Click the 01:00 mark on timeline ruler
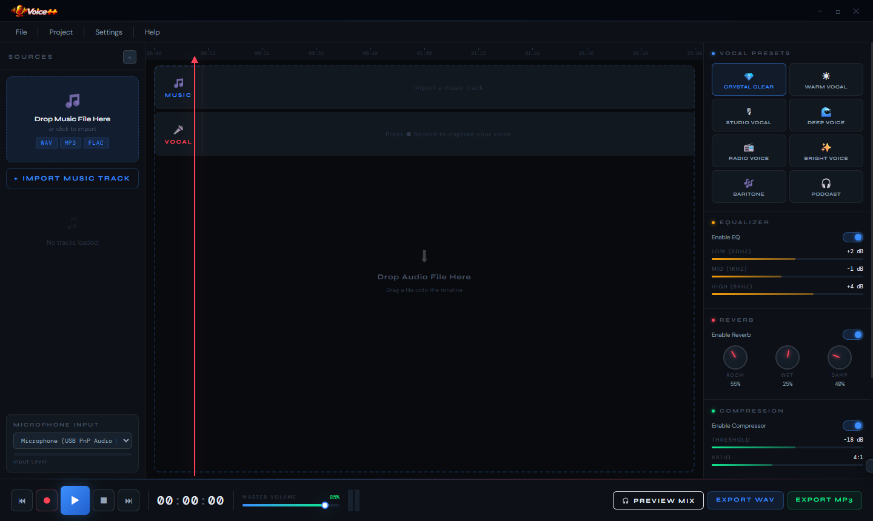The height and width of the screenshot is (521, 873). coord(424,53)
